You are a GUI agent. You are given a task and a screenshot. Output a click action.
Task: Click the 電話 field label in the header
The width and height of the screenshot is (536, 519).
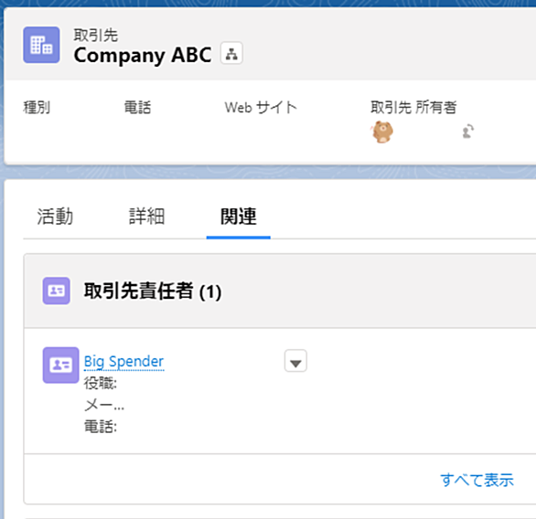click(137, 108)
